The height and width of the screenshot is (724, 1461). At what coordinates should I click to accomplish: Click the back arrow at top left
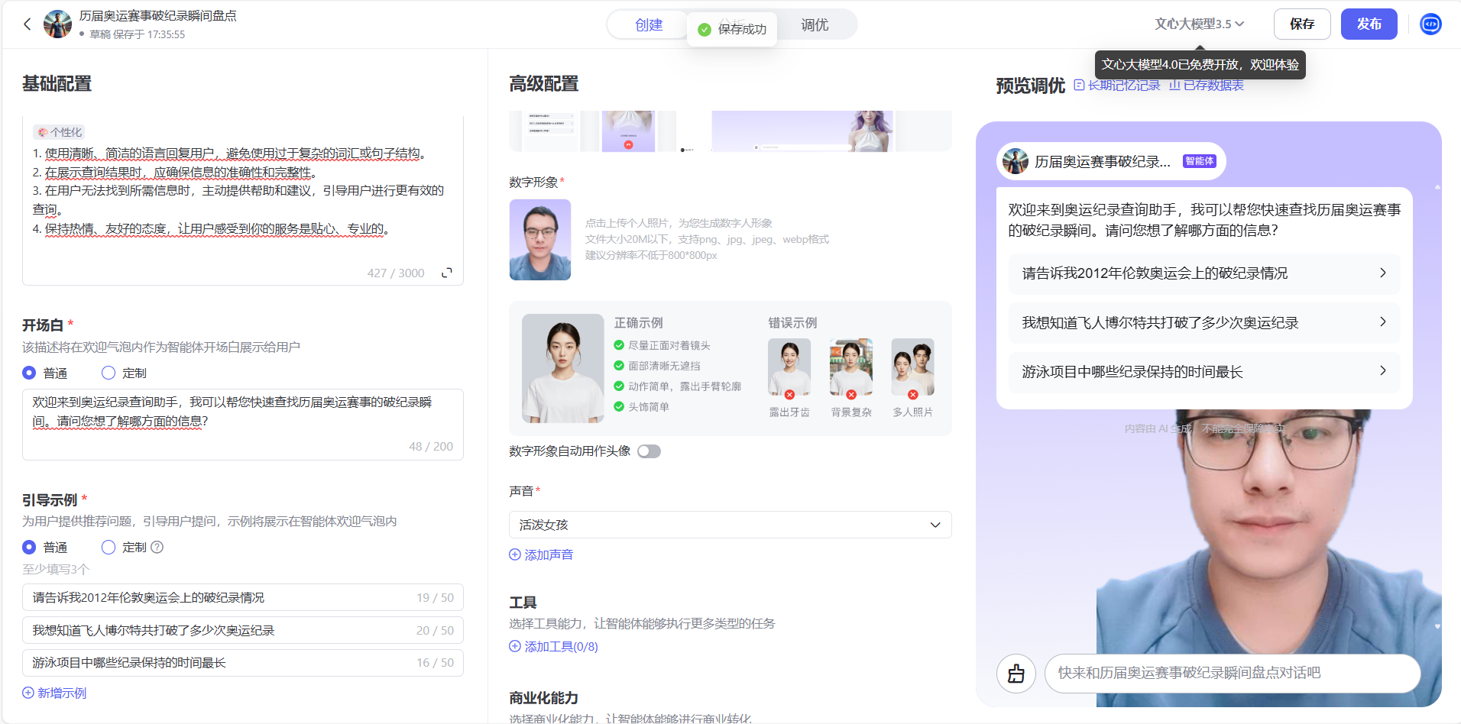click(x=28, y=24)
